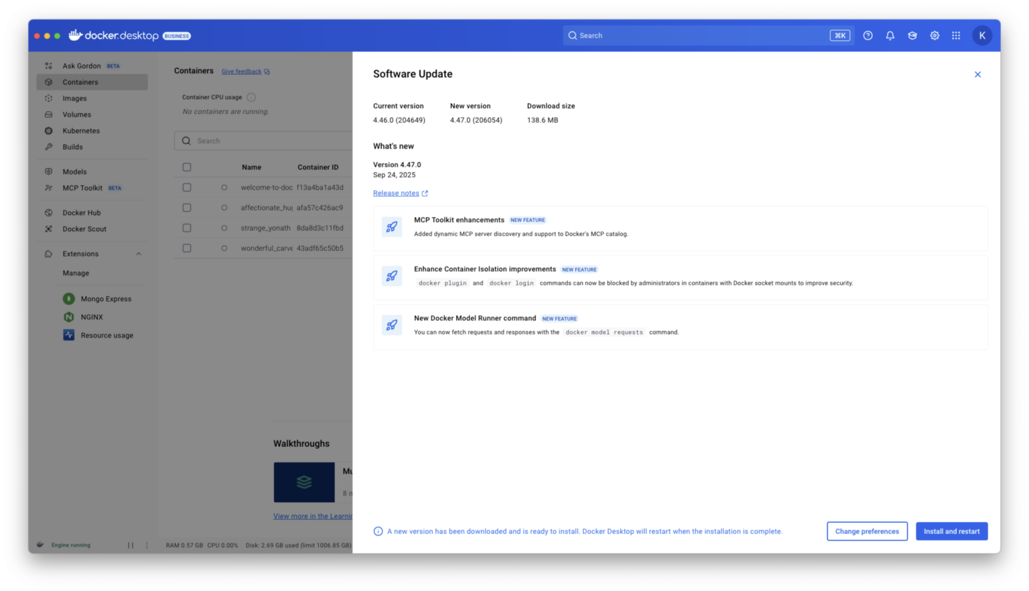Switch to the Images section
The width and height of the screenshot is (1029, 591).
click(x=74, y=98)
